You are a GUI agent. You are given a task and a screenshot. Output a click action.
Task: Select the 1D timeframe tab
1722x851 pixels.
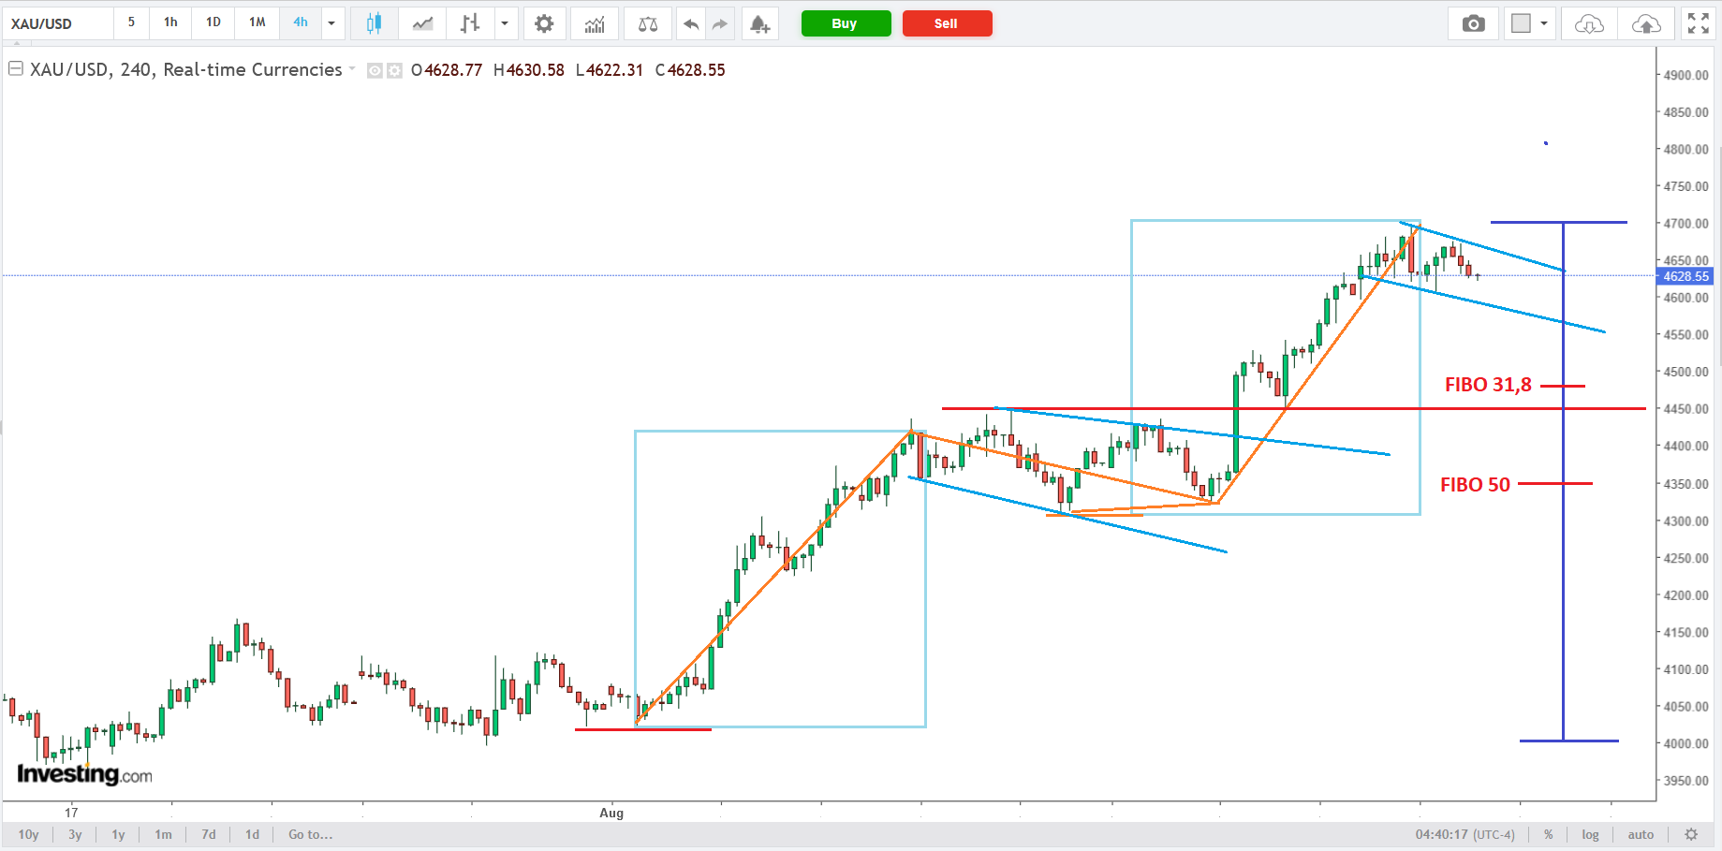[x=213, y=22]
